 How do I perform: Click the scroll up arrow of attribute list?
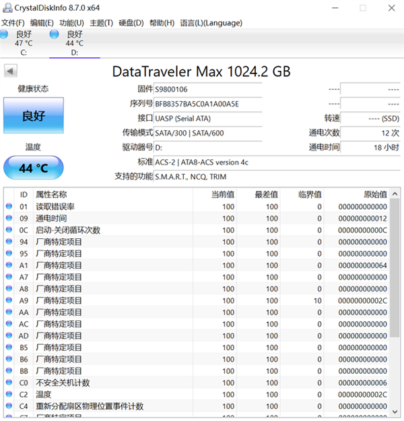395,194
